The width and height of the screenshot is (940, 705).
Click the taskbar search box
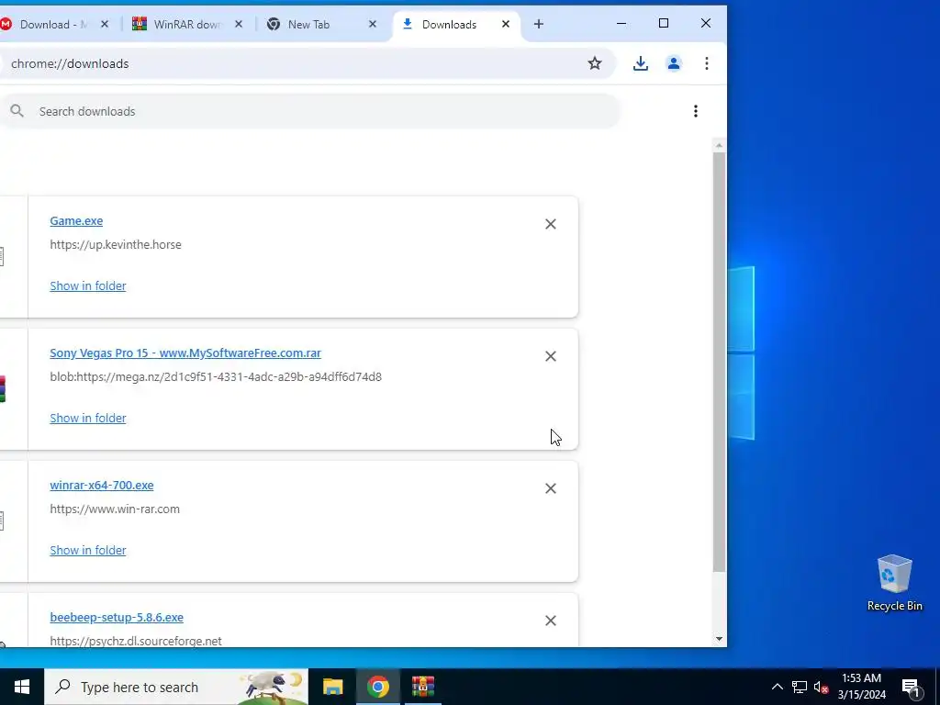click(176, 687)
